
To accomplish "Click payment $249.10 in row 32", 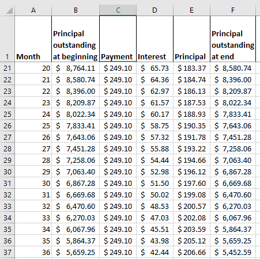I will click(x=118, y=195).
